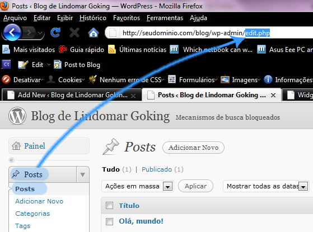Open the Ações em massa dropdown
The height and width of the screenshot is (232, 313).
(137, 186)
